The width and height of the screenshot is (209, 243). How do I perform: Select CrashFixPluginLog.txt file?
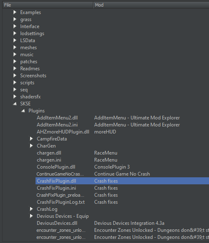click(61, 202)
